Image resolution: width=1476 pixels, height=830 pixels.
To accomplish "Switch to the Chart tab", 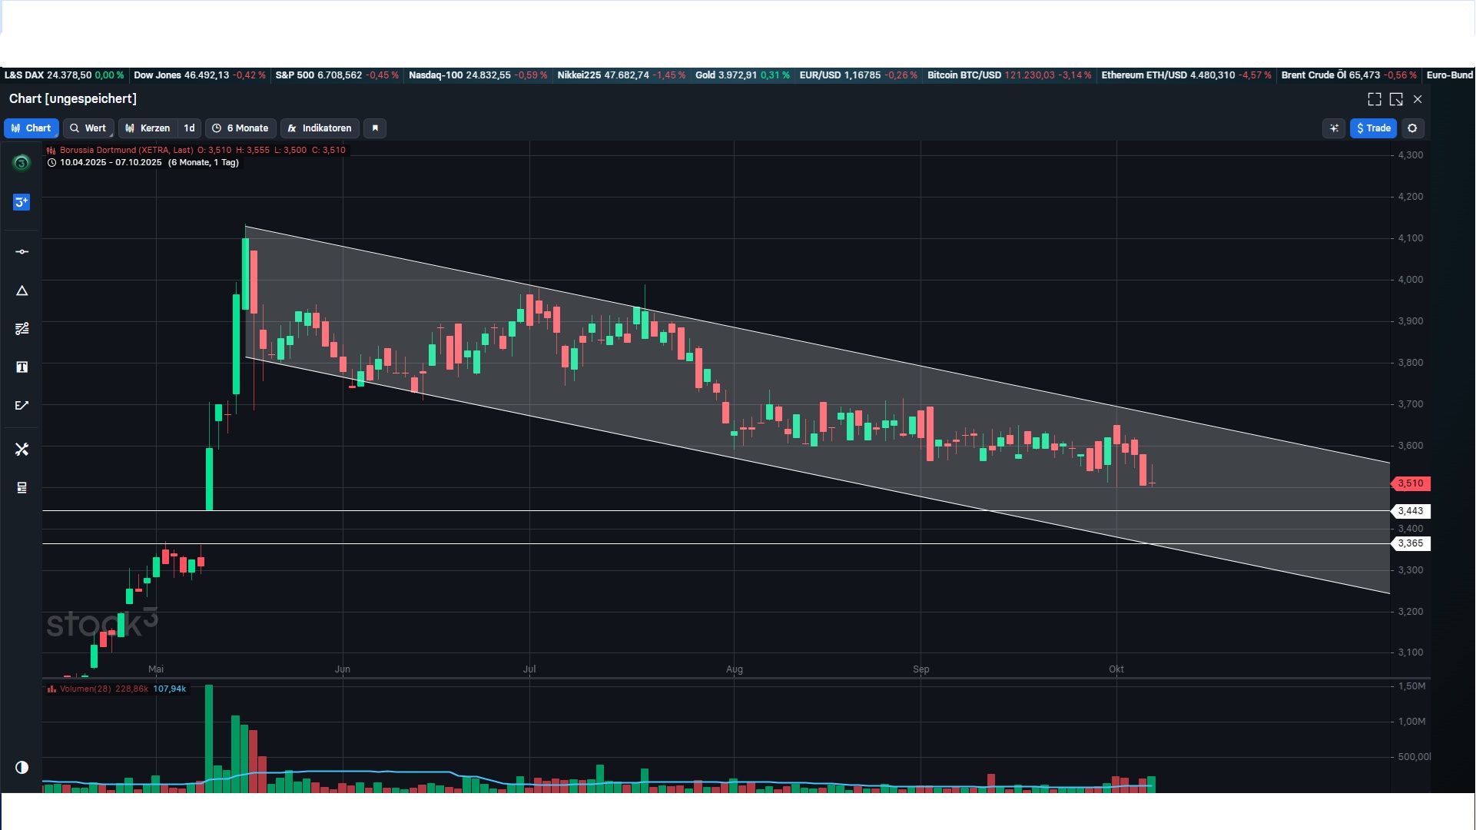I will pos(32,128).
